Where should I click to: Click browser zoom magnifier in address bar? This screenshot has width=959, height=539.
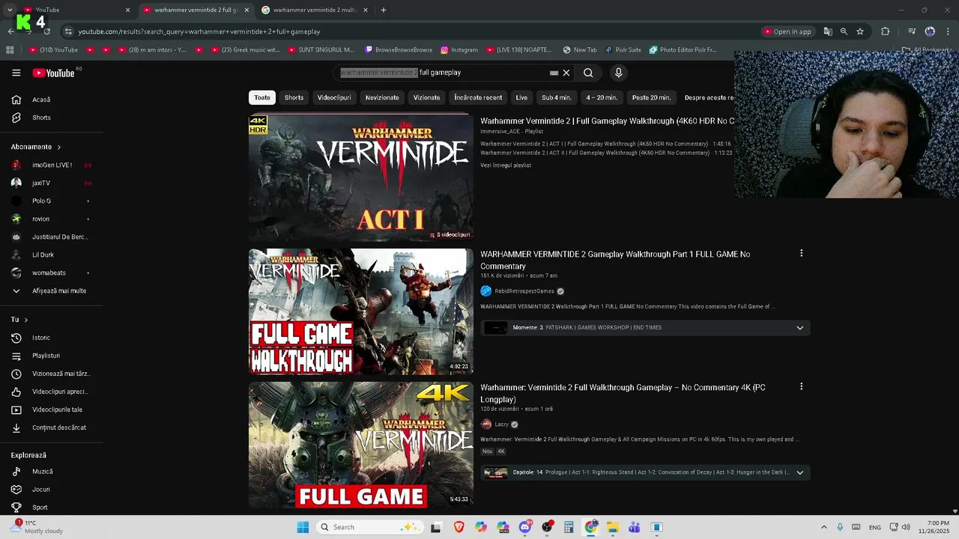click(x=844, y=31)
